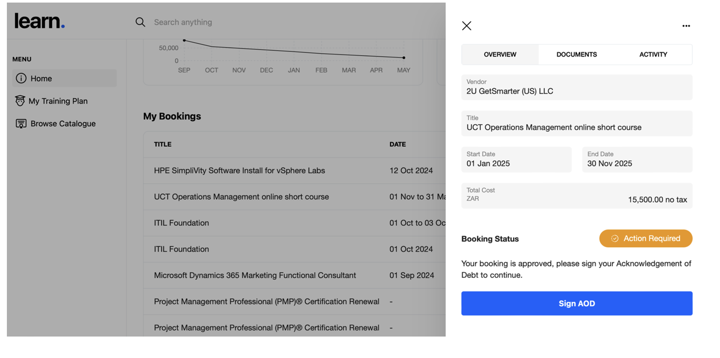Click the End Date field
The width and height of the screenshot is (720, 358).
click(637, 160)
